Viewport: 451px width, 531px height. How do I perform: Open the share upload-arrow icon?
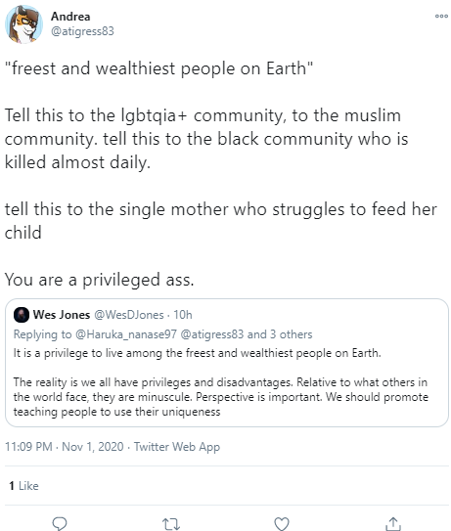coord(392,523)
